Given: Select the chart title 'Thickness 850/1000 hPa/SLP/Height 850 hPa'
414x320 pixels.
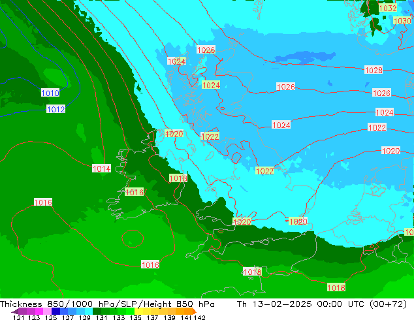Looking at the screenshot, I should click(x=107, y=304).
